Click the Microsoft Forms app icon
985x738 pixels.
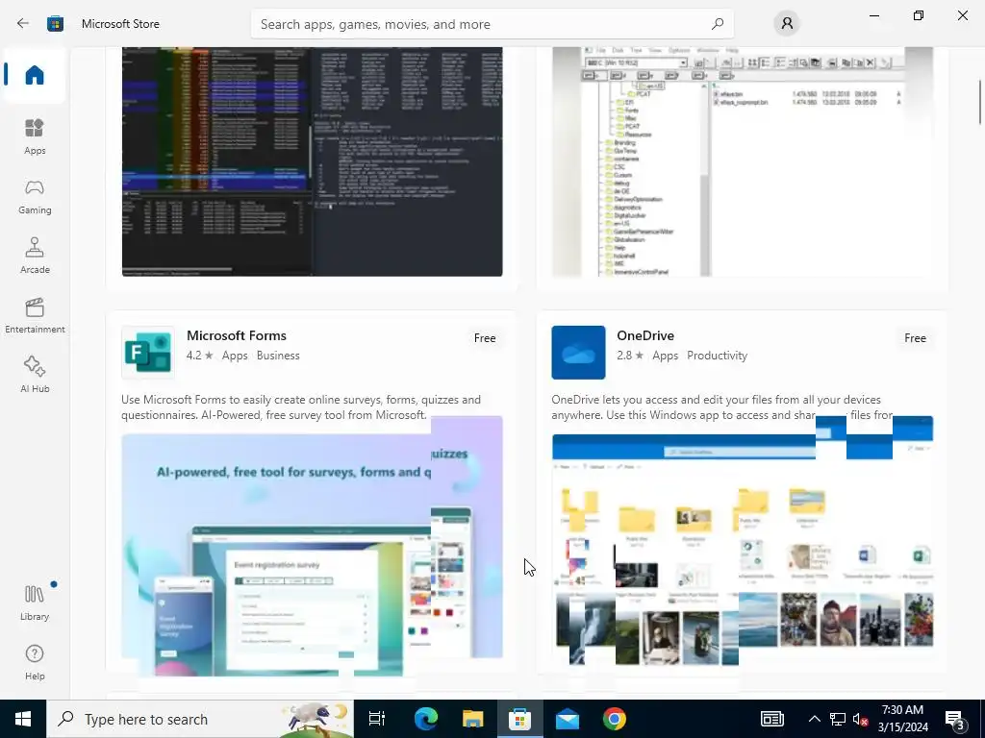[x=147, y=352]
